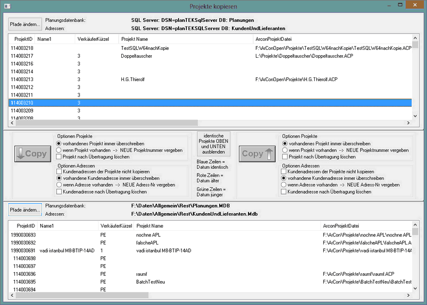Enable left-side 'Projekt nach Übertragung löschen' checkbox

(x=59, y=157)
